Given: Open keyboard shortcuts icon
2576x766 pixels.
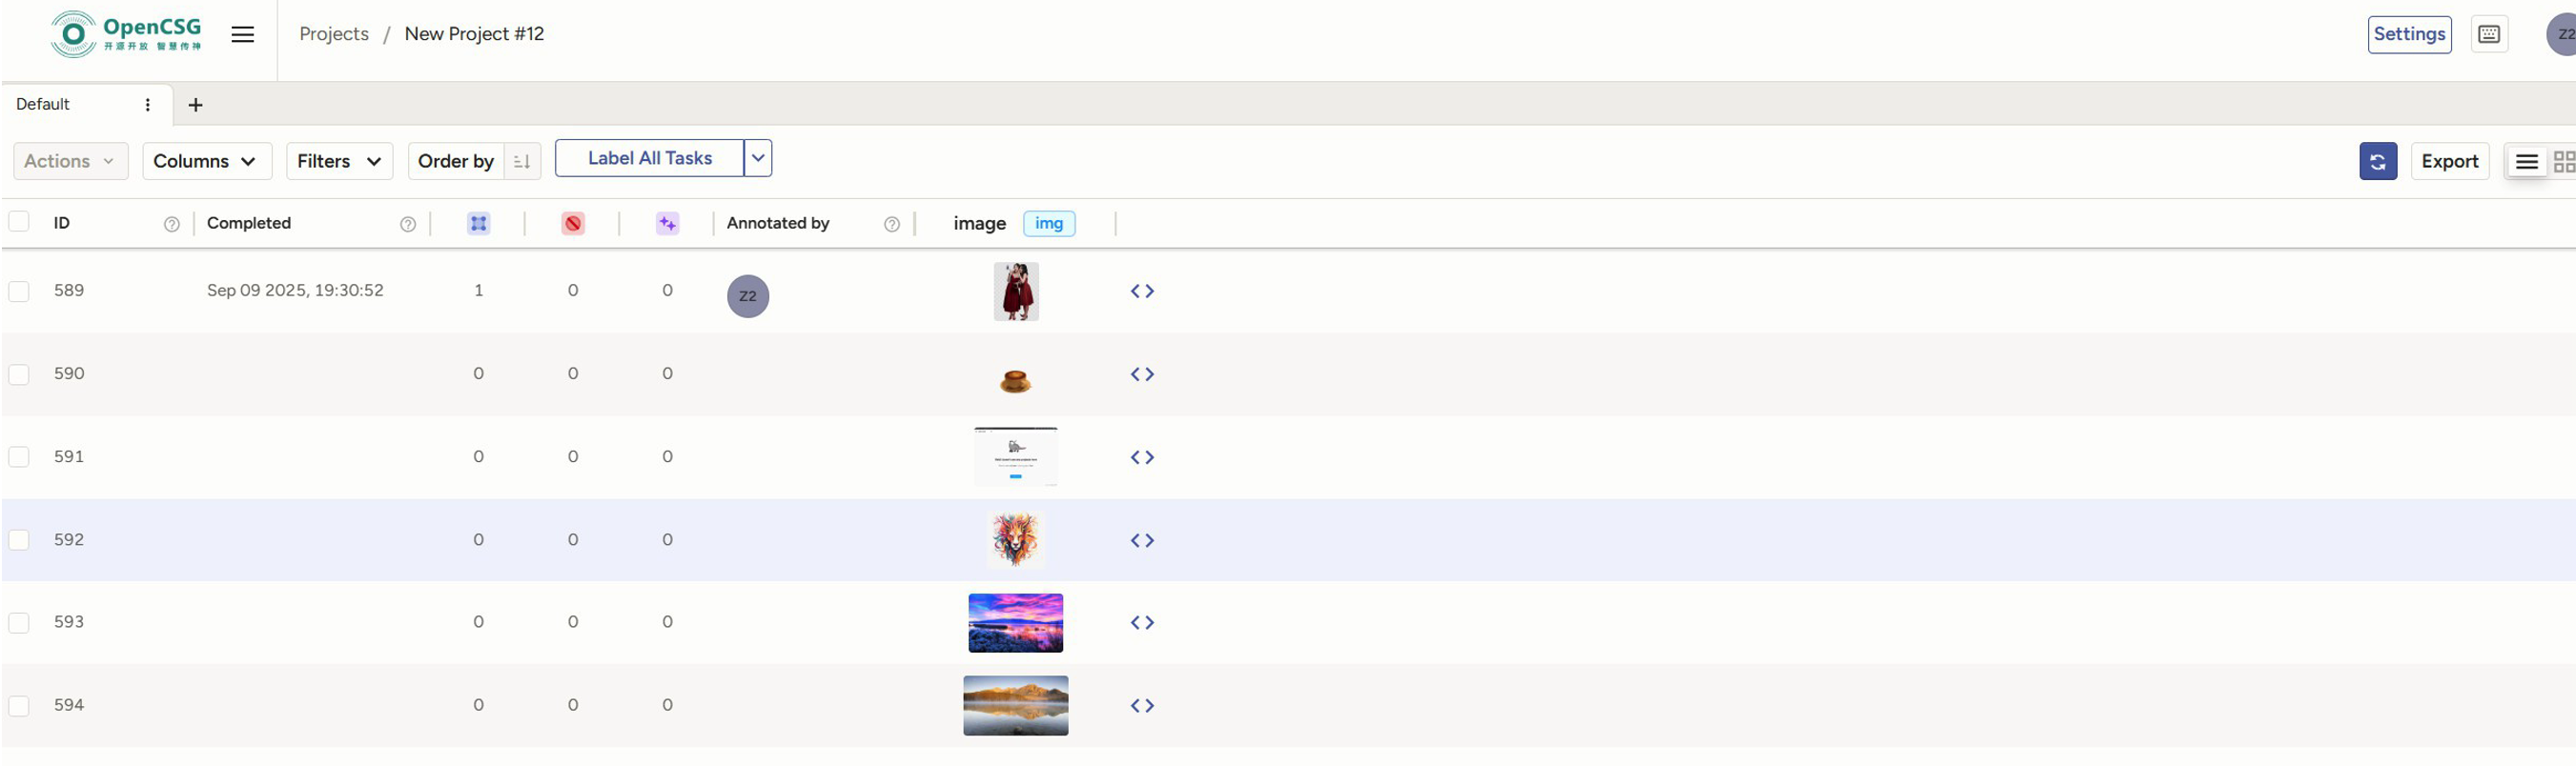Looking at the screenshot, I should [2488, 35].
